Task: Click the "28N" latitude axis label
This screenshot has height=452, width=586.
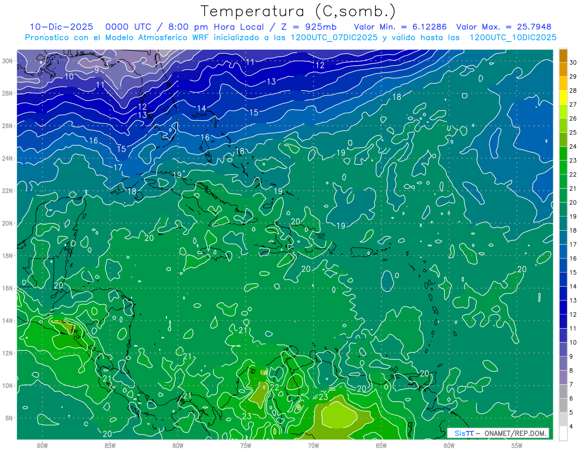Action: pyautogui.click(x=7, y=93)
